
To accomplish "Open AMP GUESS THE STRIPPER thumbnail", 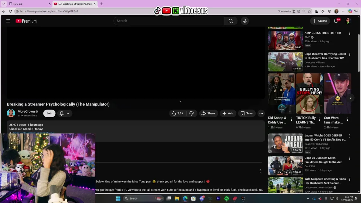I will pos(285,40).
